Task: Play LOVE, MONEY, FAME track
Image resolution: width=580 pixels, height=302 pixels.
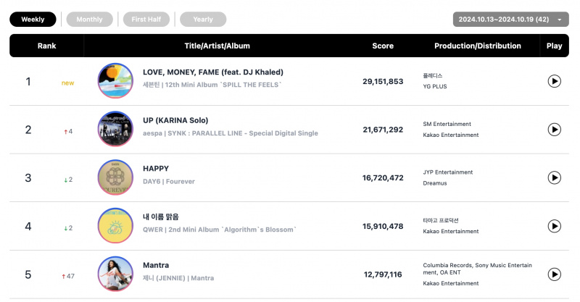Action: click(x=554, y=81)
